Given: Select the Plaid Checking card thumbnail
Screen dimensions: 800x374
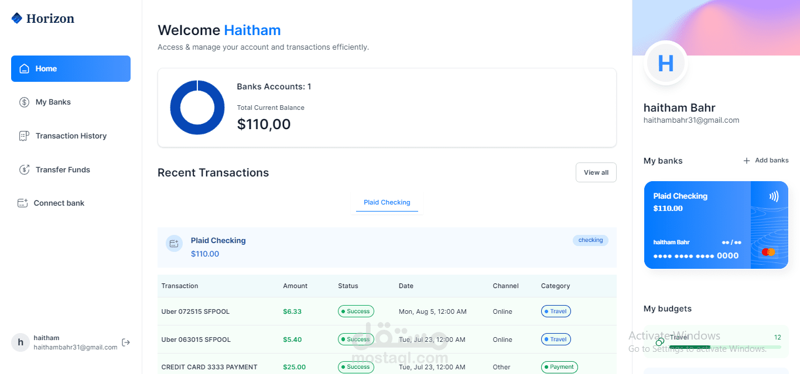Looking at the screenshot, I should [716, 225].
